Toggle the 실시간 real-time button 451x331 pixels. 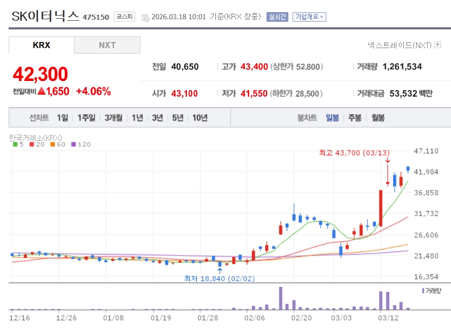coord(277,17)
